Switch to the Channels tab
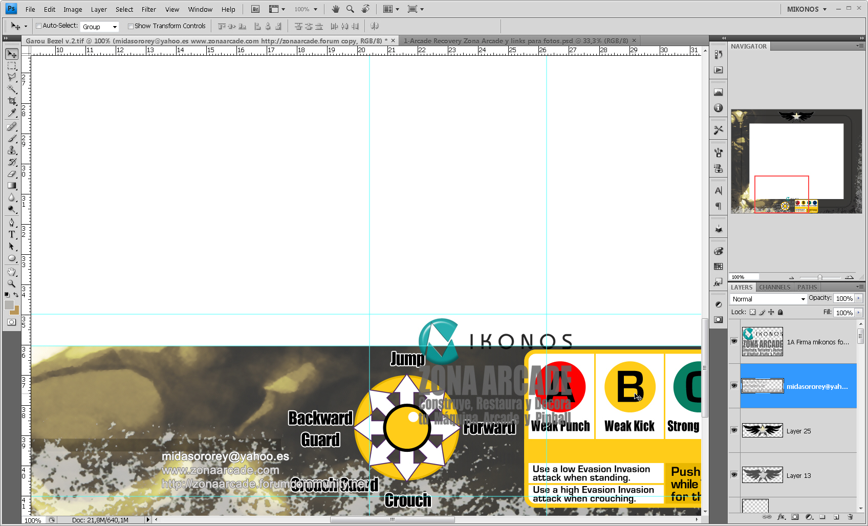The width and height of the screenshot is (868, 526). click(775, 288)
